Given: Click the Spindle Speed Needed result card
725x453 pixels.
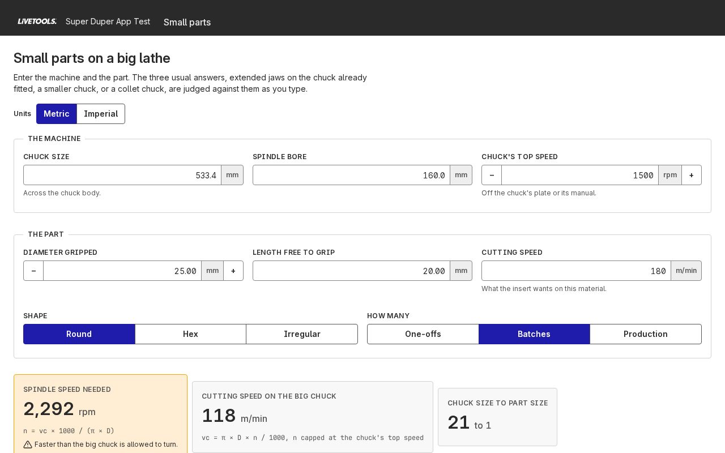Looking at the screenshot, I should (x=100, y=414).
